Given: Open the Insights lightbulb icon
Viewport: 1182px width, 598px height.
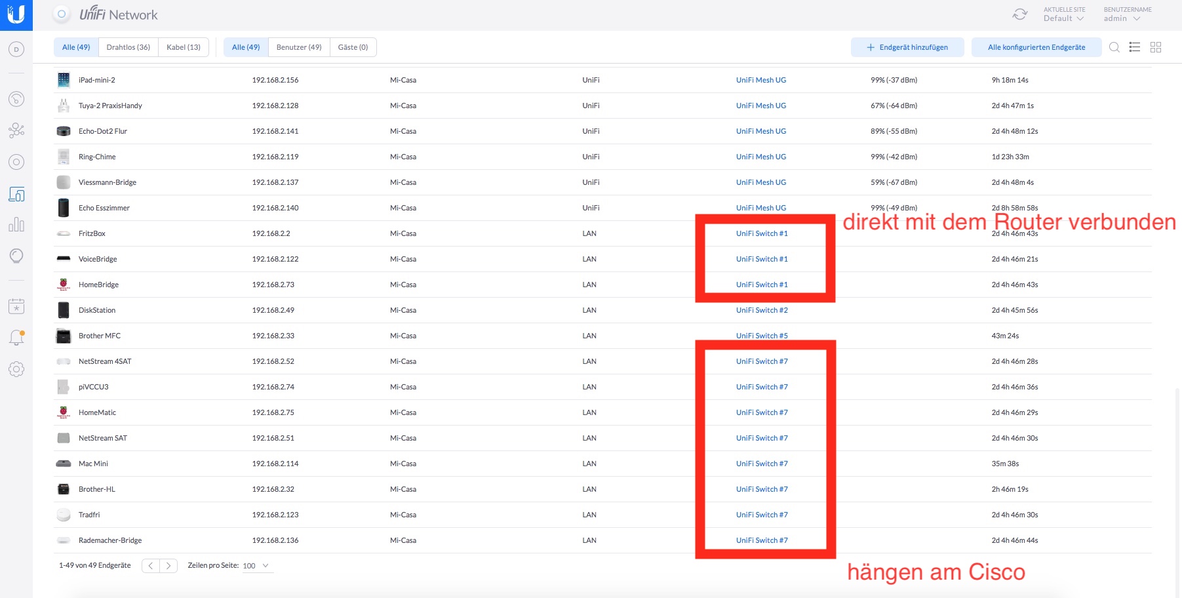Looking at the screenshot, I should 16,256.
